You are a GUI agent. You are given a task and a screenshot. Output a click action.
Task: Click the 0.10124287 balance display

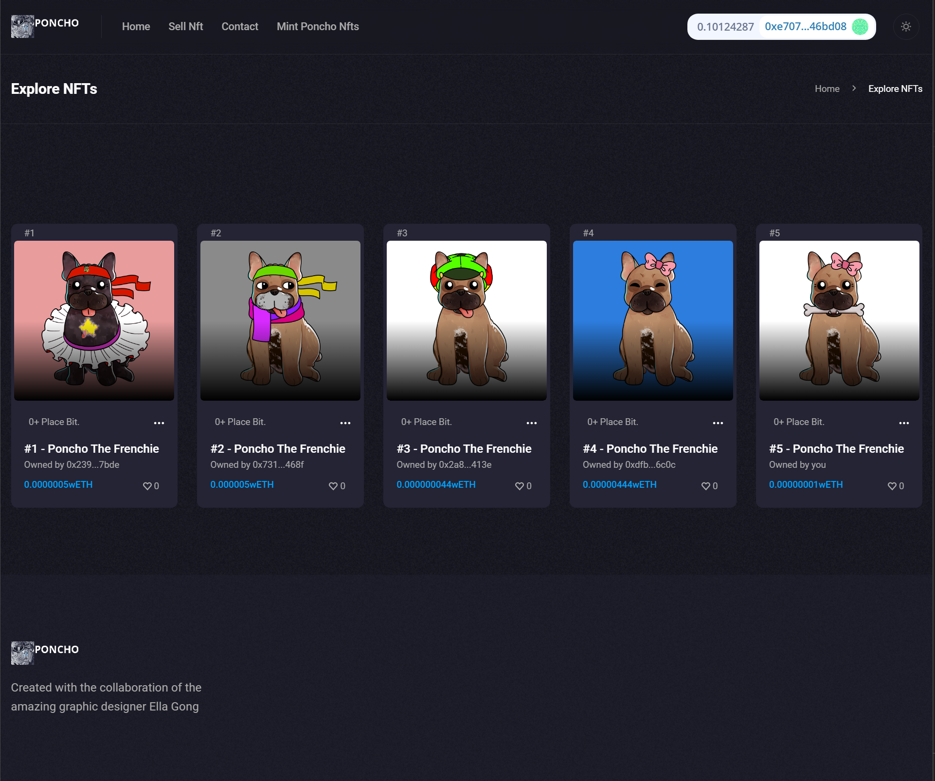[x=725, y=27]
